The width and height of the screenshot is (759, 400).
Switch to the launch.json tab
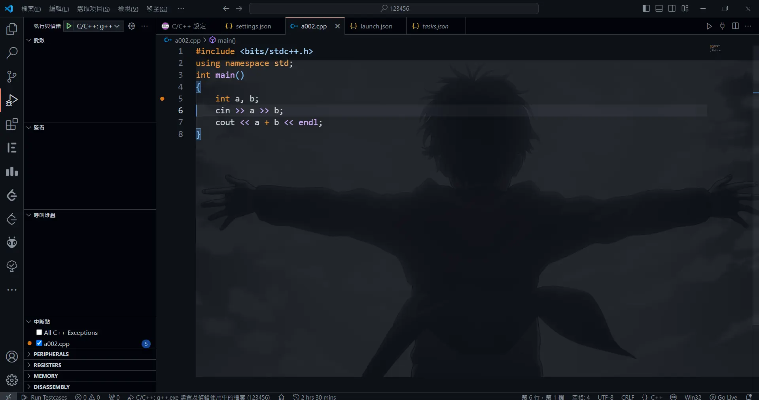pyautogui.click(x=376, y=26)
